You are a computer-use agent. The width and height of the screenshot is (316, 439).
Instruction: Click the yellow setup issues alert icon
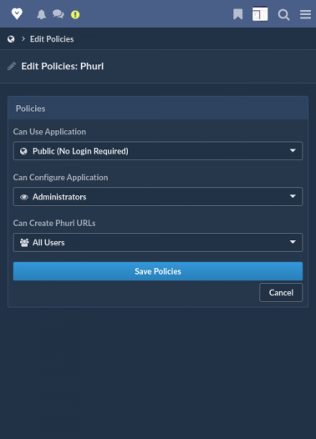[x=75, y=14]
